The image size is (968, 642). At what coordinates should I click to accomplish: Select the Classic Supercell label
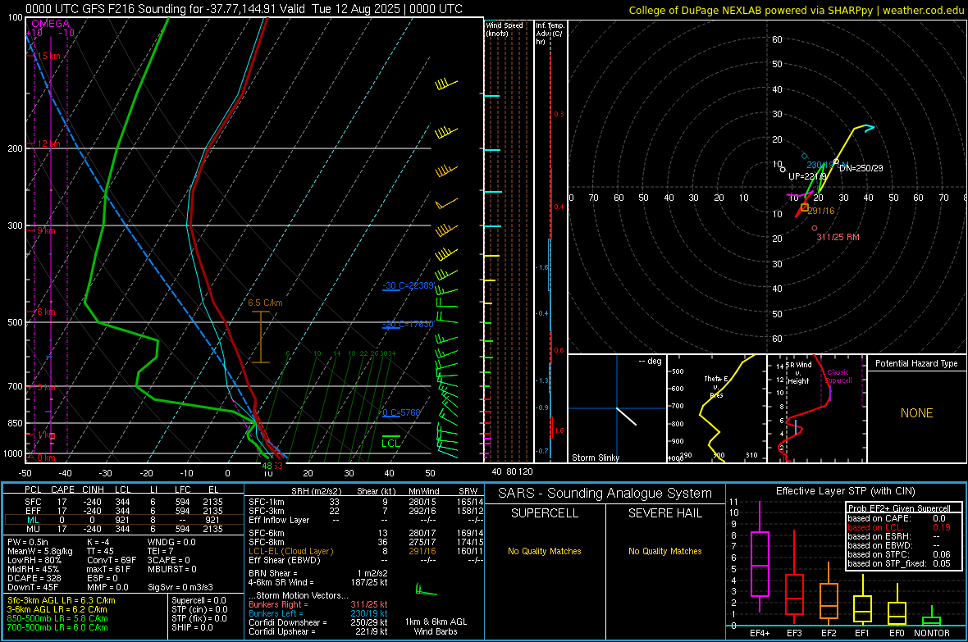coord(838,376)
